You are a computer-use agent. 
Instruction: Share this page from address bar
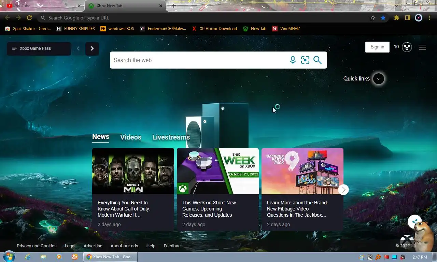(372, 18)
